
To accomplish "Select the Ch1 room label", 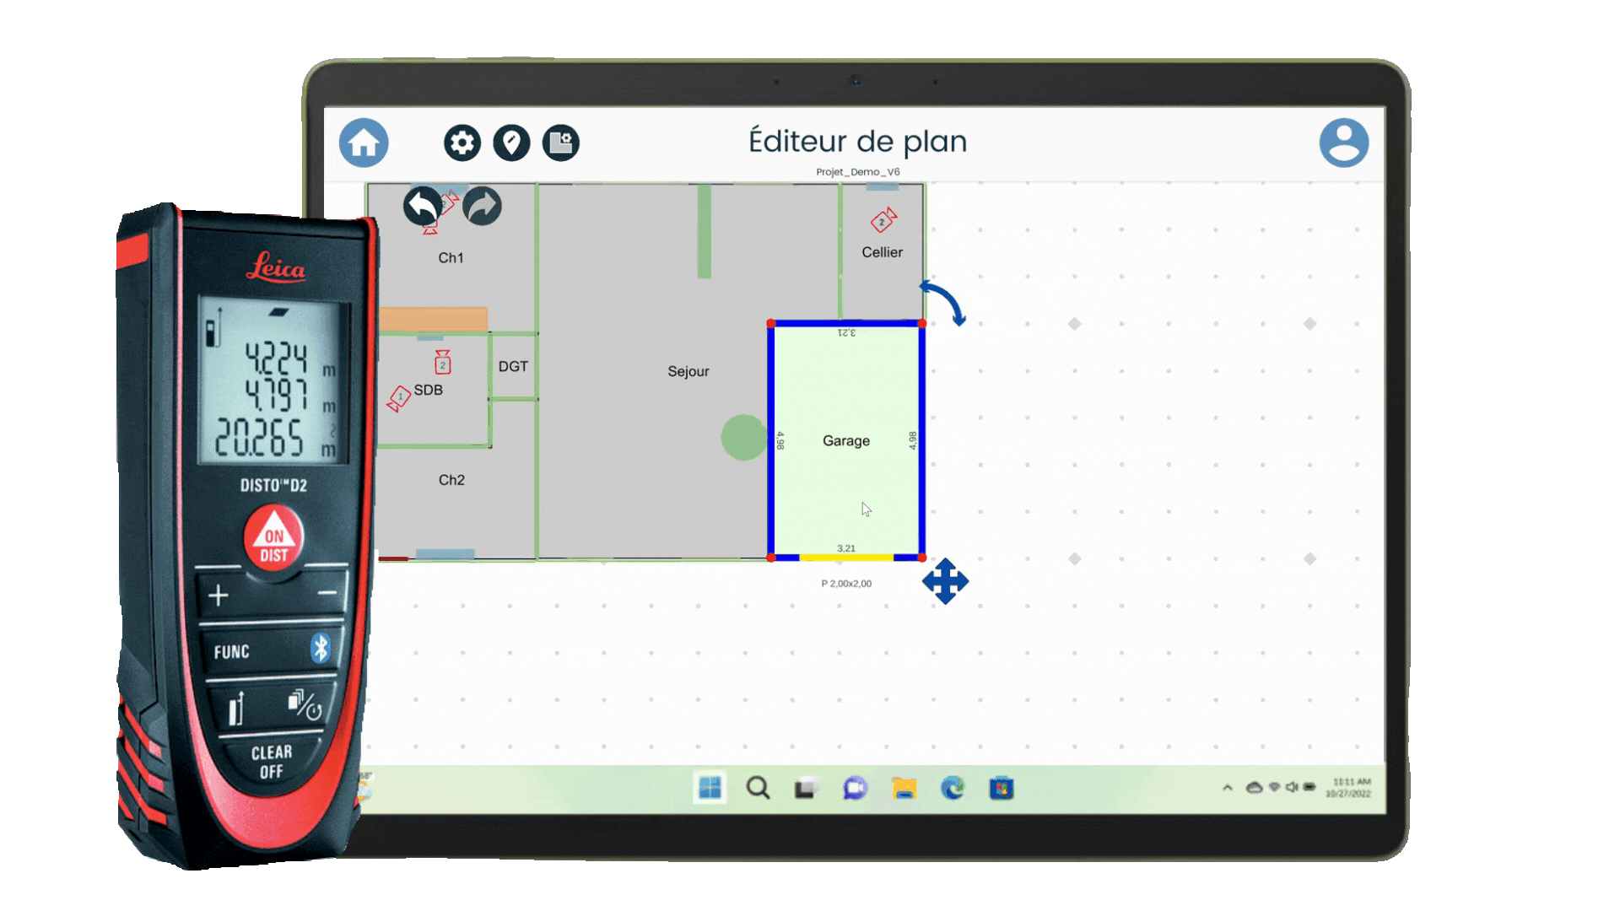I will 451,258.
